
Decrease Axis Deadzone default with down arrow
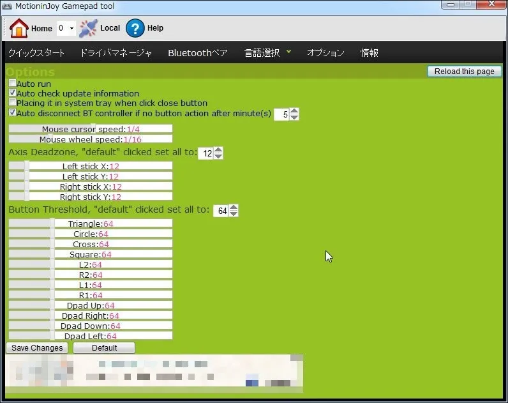click(218, 156)
